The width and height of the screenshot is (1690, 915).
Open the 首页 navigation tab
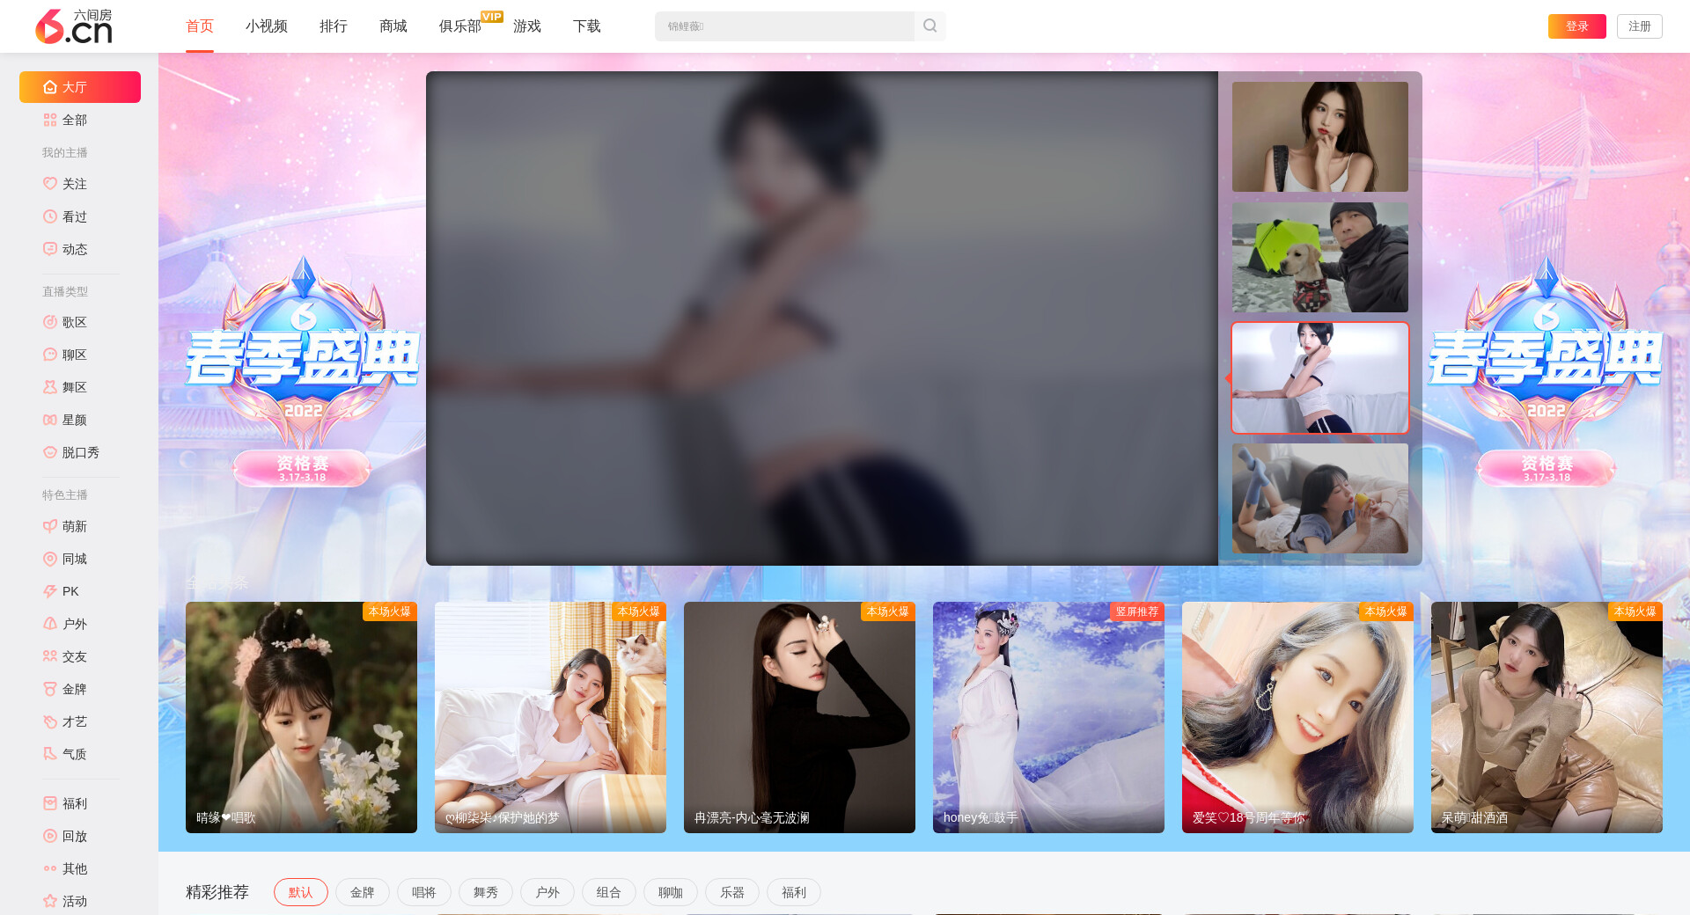coord(200,26)
